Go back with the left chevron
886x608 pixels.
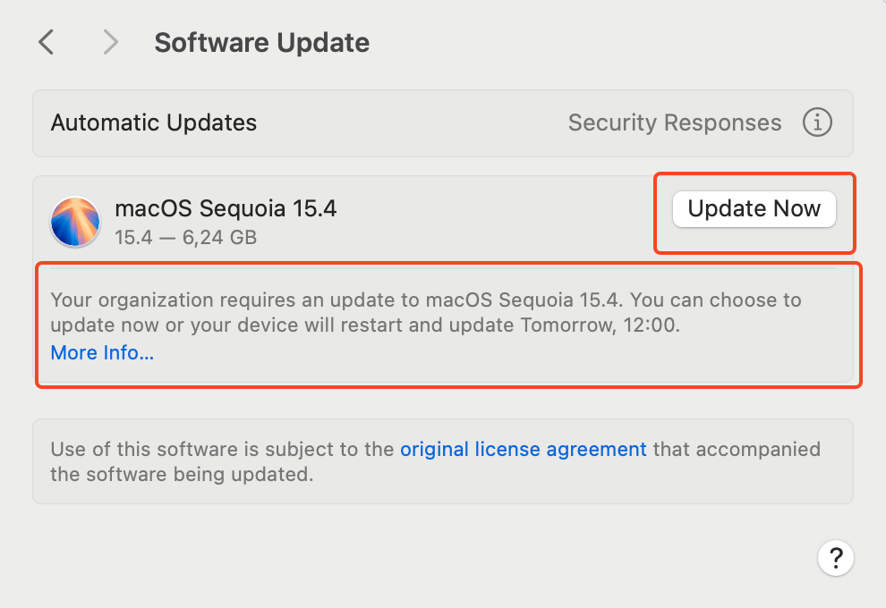coord(47,42)
